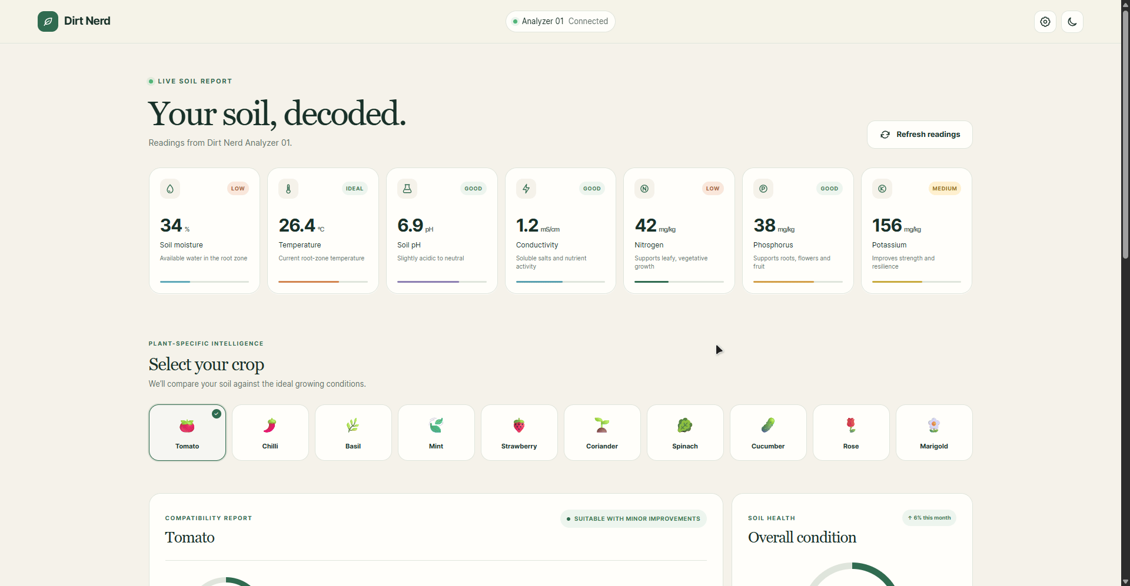
Task: Select the Basil crop card
Action: [353, 433]
